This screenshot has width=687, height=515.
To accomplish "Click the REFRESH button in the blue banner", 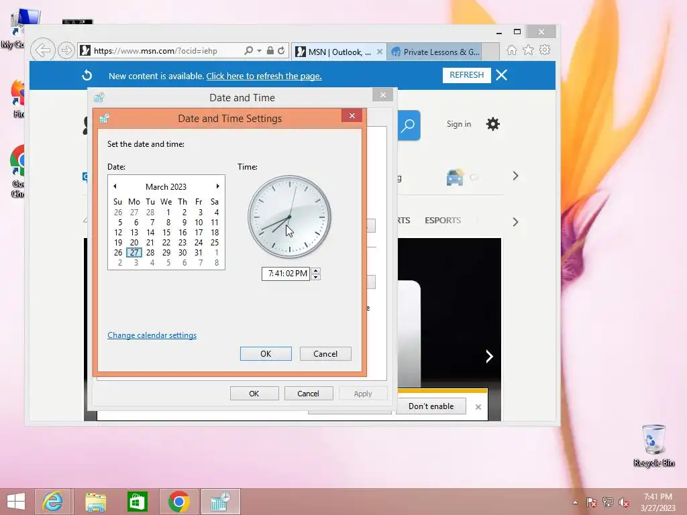I will tap(467, 75).
